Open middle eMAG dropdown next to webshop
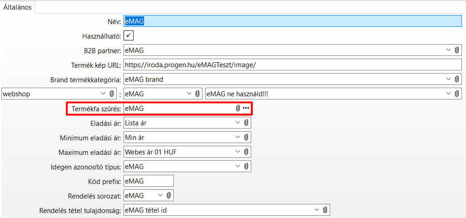This screenshot has width=466, height=218. point(189,94)
